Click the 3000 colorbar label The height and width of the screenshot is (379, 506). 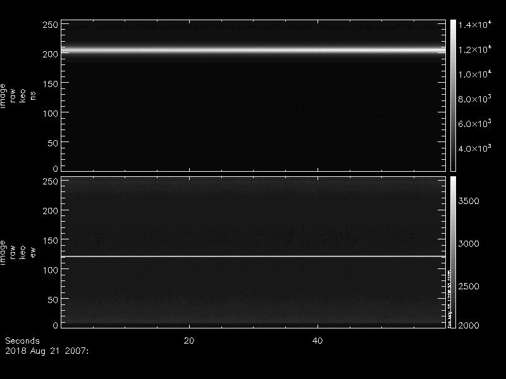tap(469, 244)
